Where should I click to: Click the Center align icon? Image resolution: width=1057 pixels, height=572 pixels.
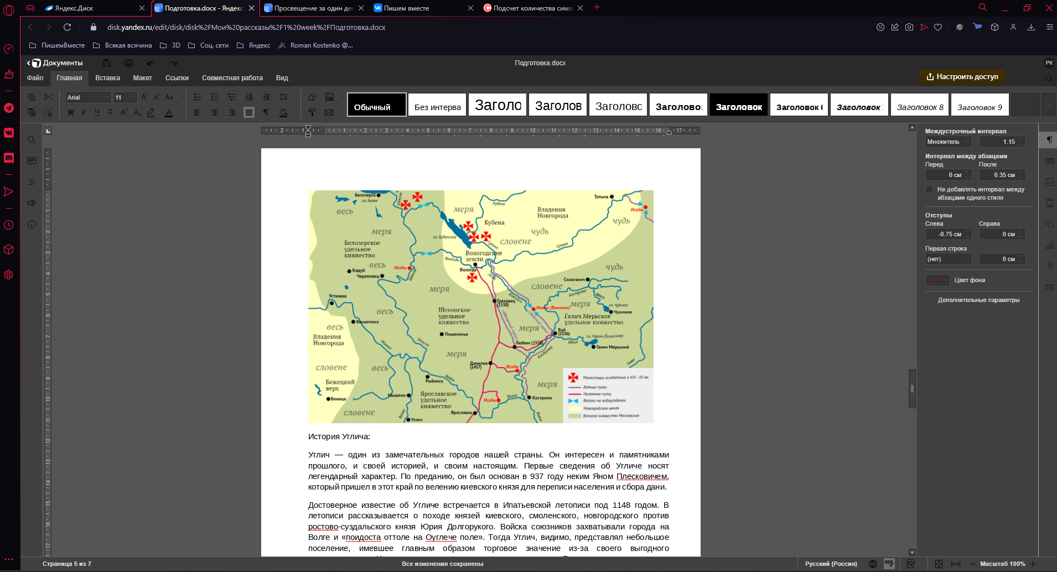tap(215, 113)
